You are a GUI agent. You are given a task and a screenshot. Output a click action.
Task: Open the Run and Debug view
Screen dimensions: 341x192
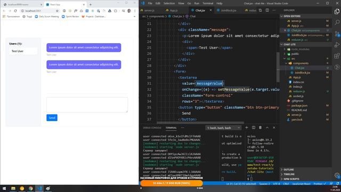click(x=337, y=45)
